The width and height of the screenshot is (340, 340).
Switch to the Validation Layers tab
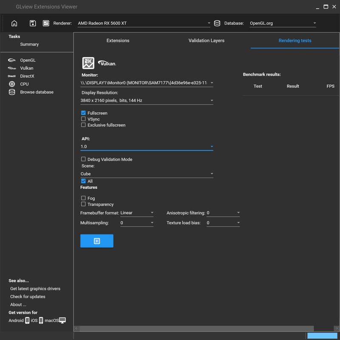(x=207, y=40)
